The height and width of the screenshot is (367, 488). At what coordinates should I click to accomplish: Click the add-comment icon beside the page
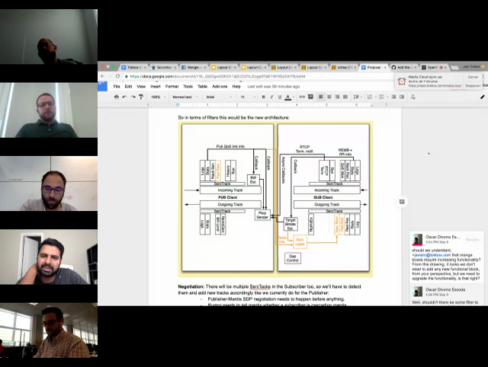tap(402, 202)
